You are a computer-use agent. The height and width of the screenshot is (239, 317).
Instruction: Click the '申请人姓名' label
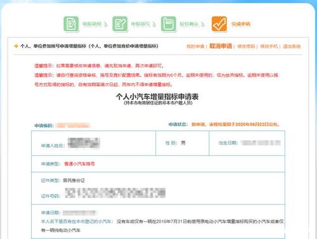[x=53, y=146]
